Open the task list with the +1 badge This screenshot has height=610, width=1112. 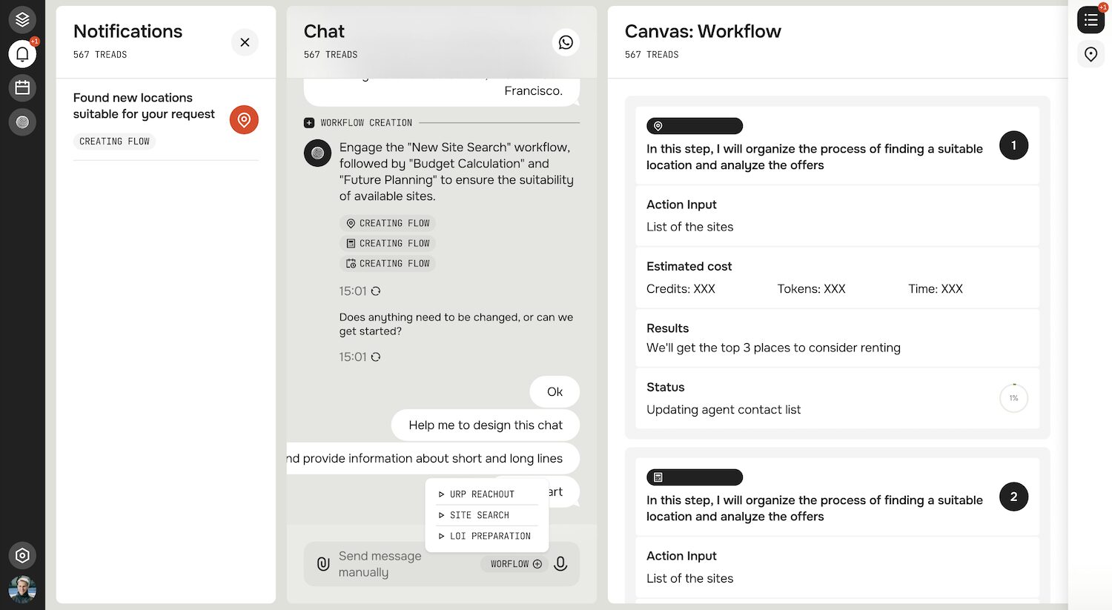pos(1091,19)
